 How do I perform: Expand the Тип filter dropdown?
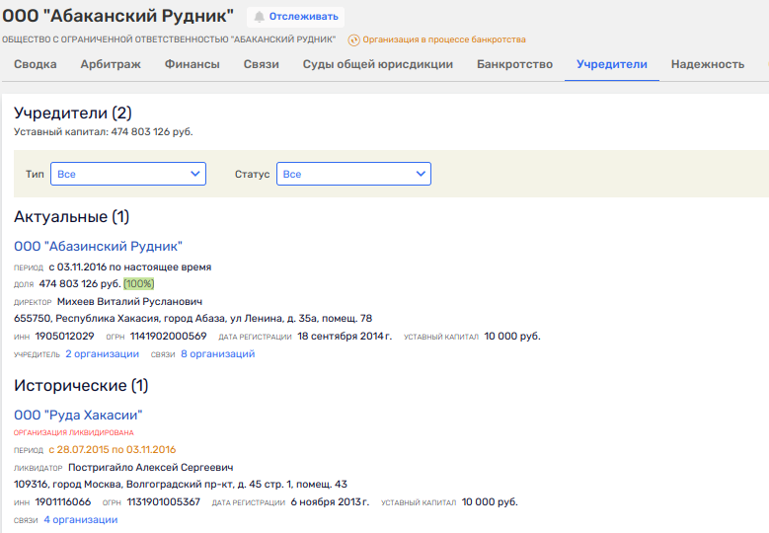coord(128,174)
